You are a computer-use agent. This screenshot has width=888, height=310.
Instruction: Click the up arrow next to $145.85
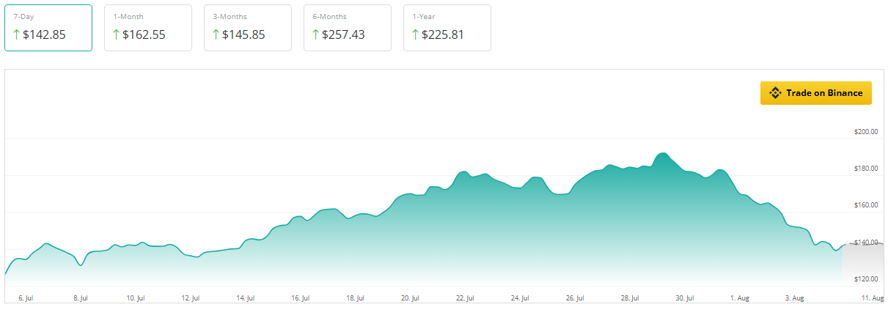pos(216,34)
